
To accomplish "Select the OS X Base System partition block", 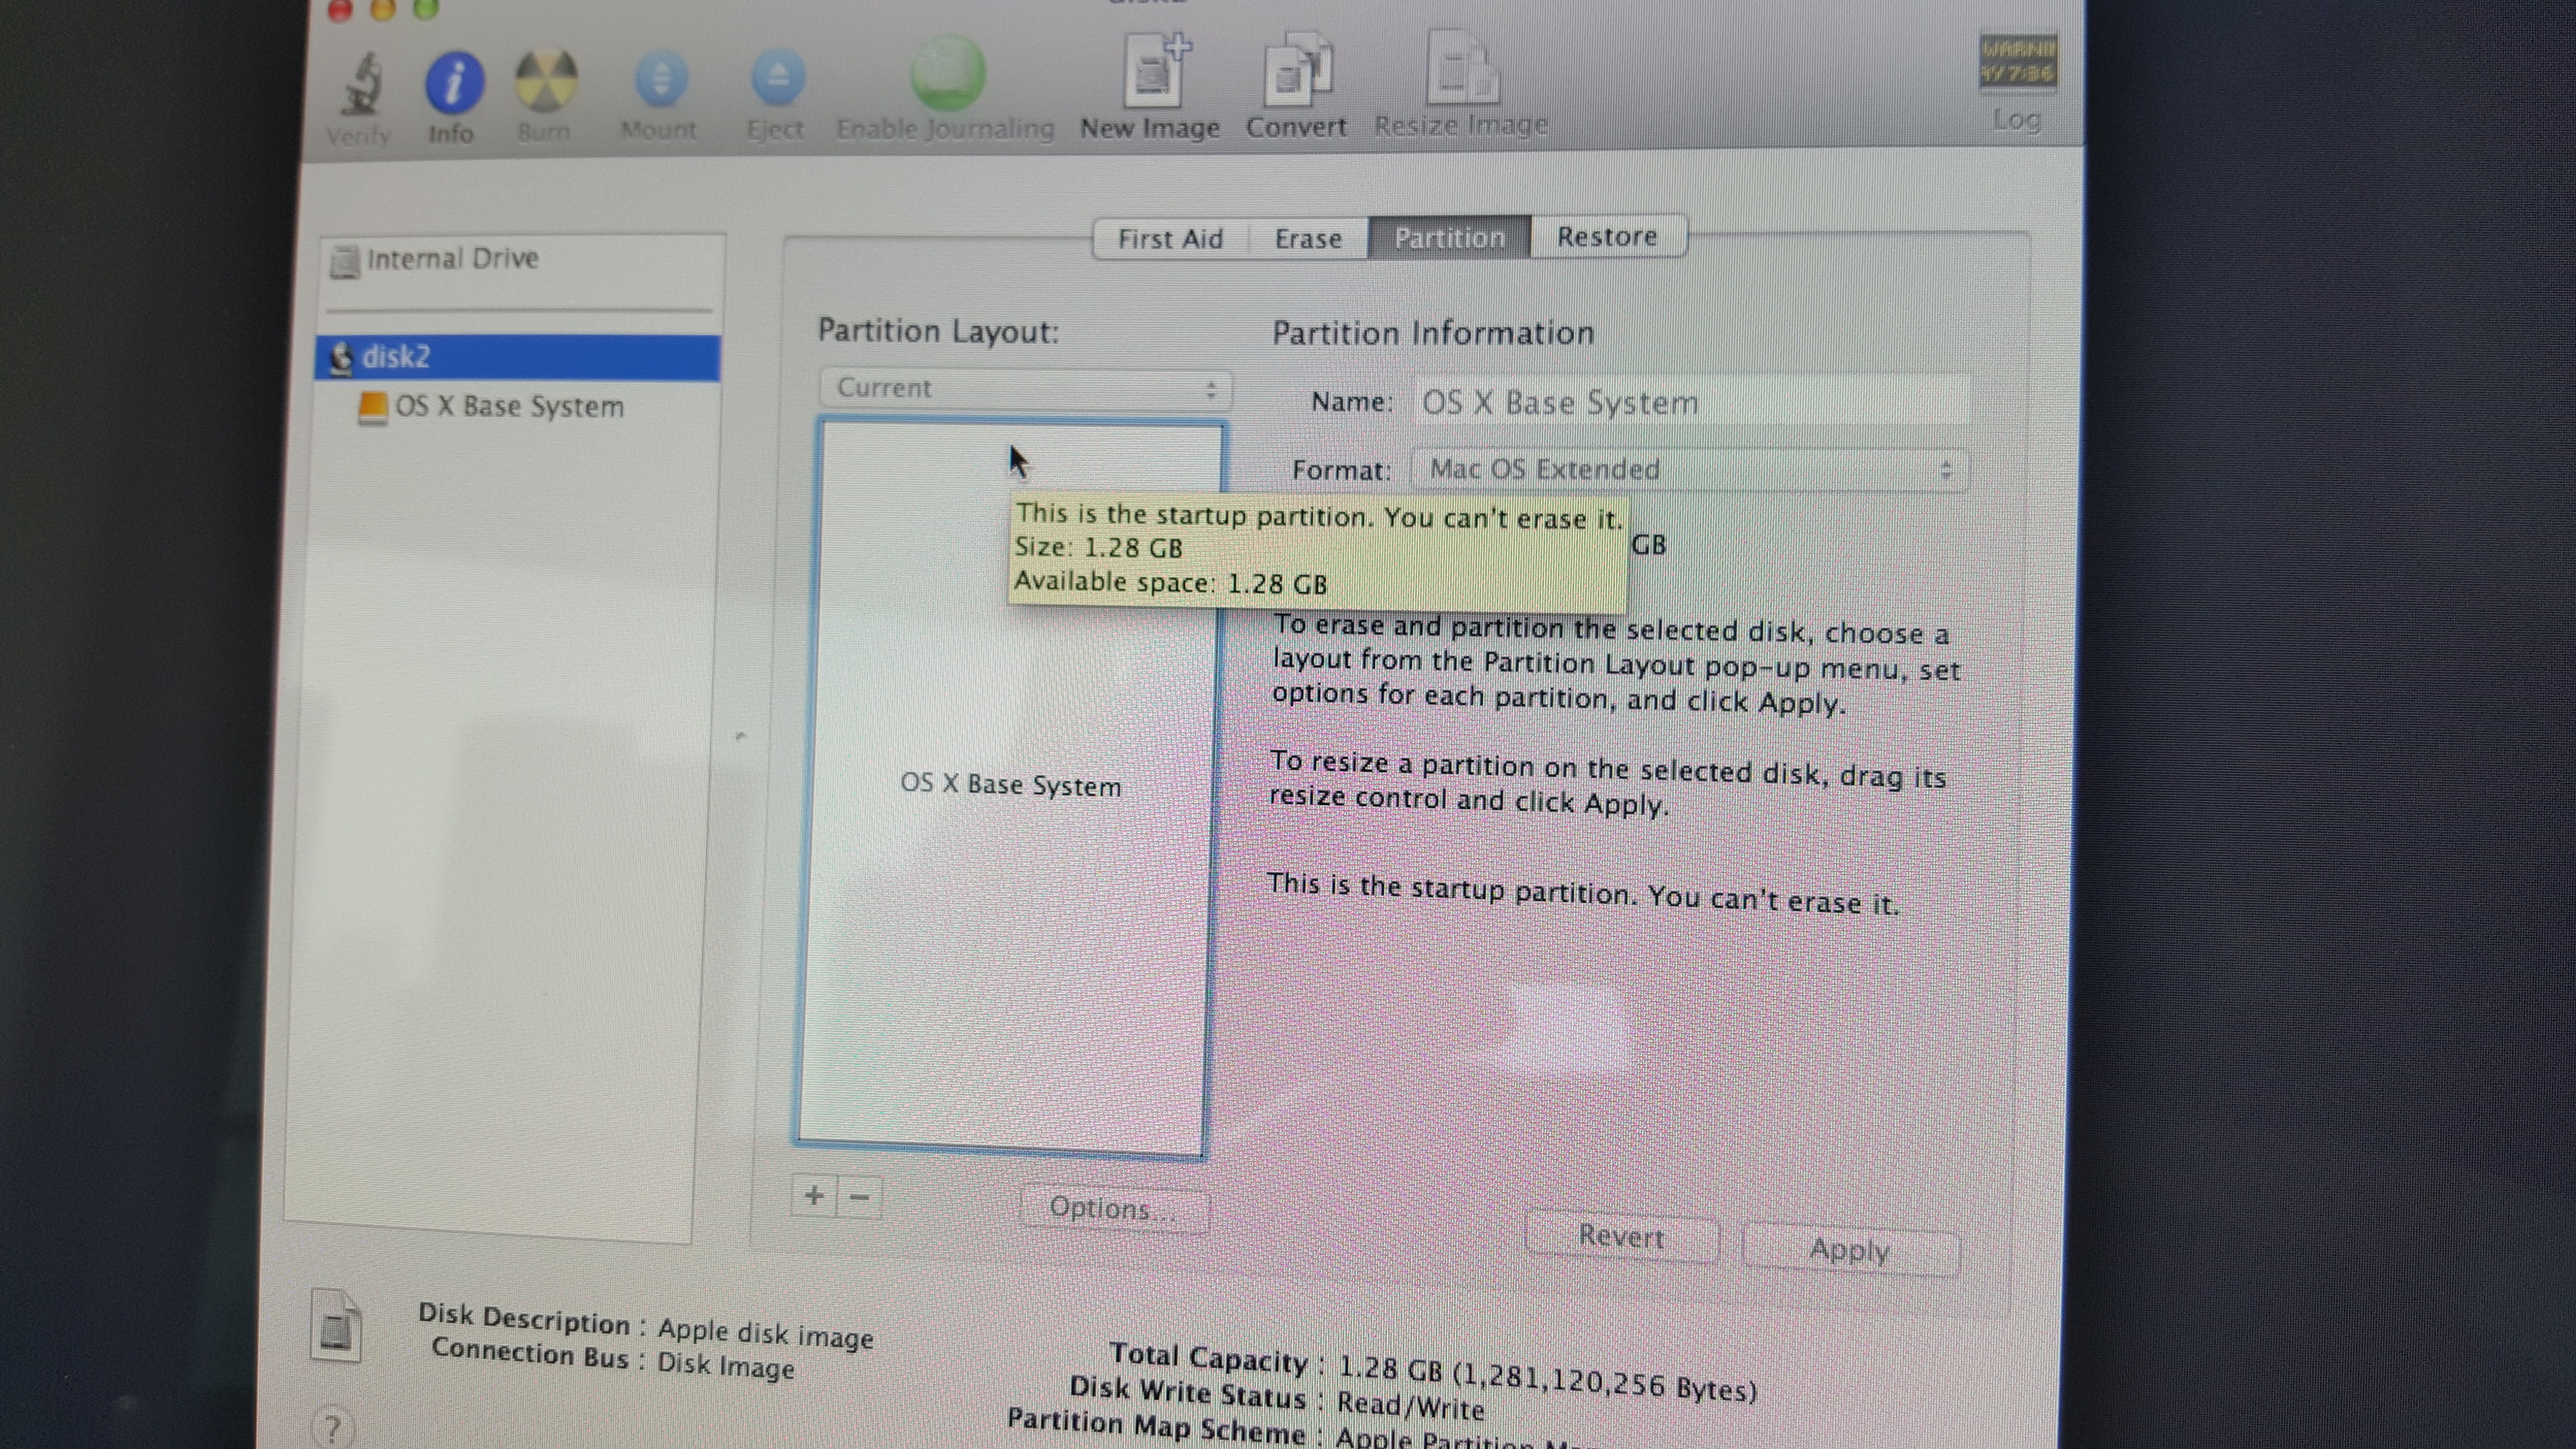I will [x=1011, y=785].
